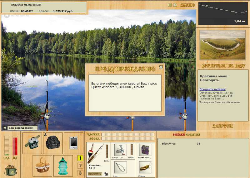250x178 pixels.
Task: Click the Quest Winners-5 prize message text
Action: [x=124, y=85]
